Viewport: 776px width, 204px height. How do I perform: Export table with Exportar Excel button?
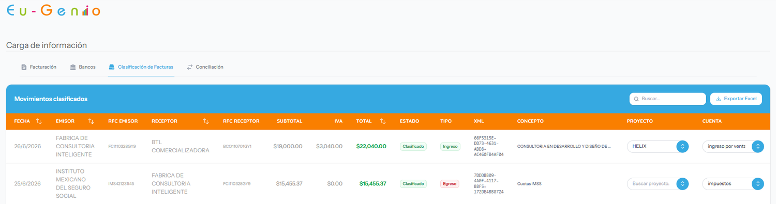pyautogui.click(x=736, y=99)
